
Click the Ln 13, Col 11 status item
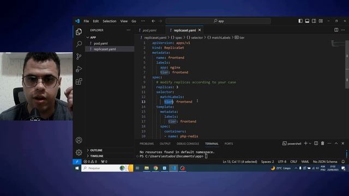(x=240, y=162)
